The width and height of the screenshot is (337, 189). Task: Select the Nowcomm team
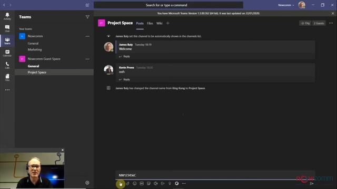(35, 36)
